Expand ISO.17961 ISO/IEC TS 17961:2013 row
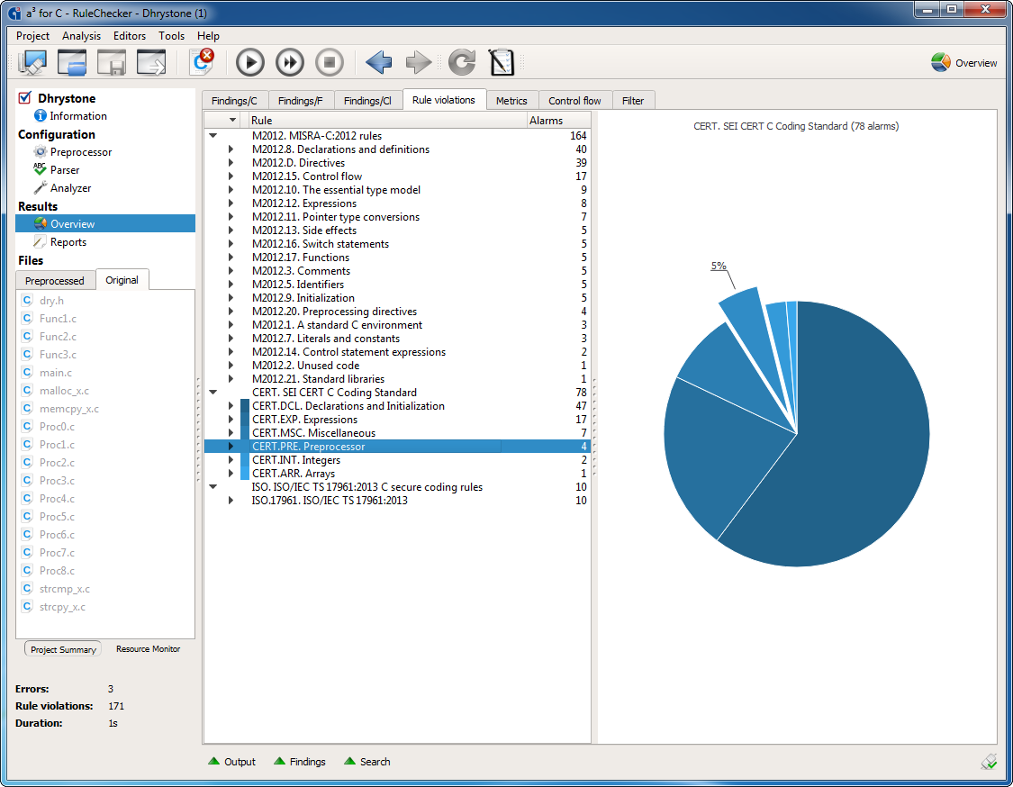 [231, 500]
